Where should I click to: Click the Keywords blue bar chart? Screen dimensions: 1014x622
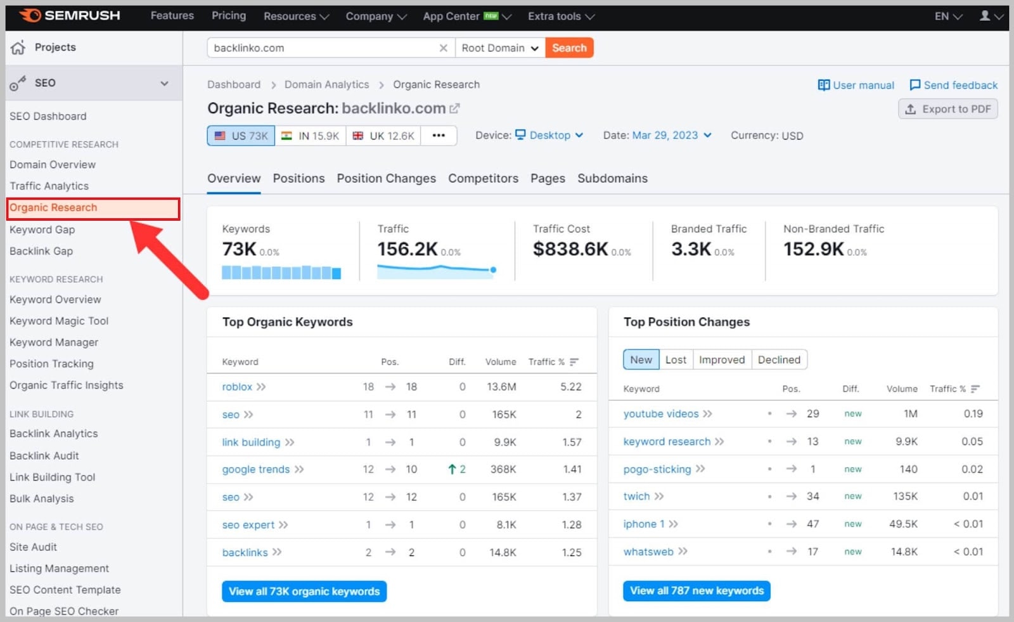pos(281,273)
